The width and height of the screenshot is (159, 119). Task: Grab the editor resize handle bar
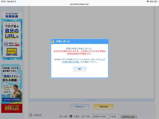(x=92, y=100)
